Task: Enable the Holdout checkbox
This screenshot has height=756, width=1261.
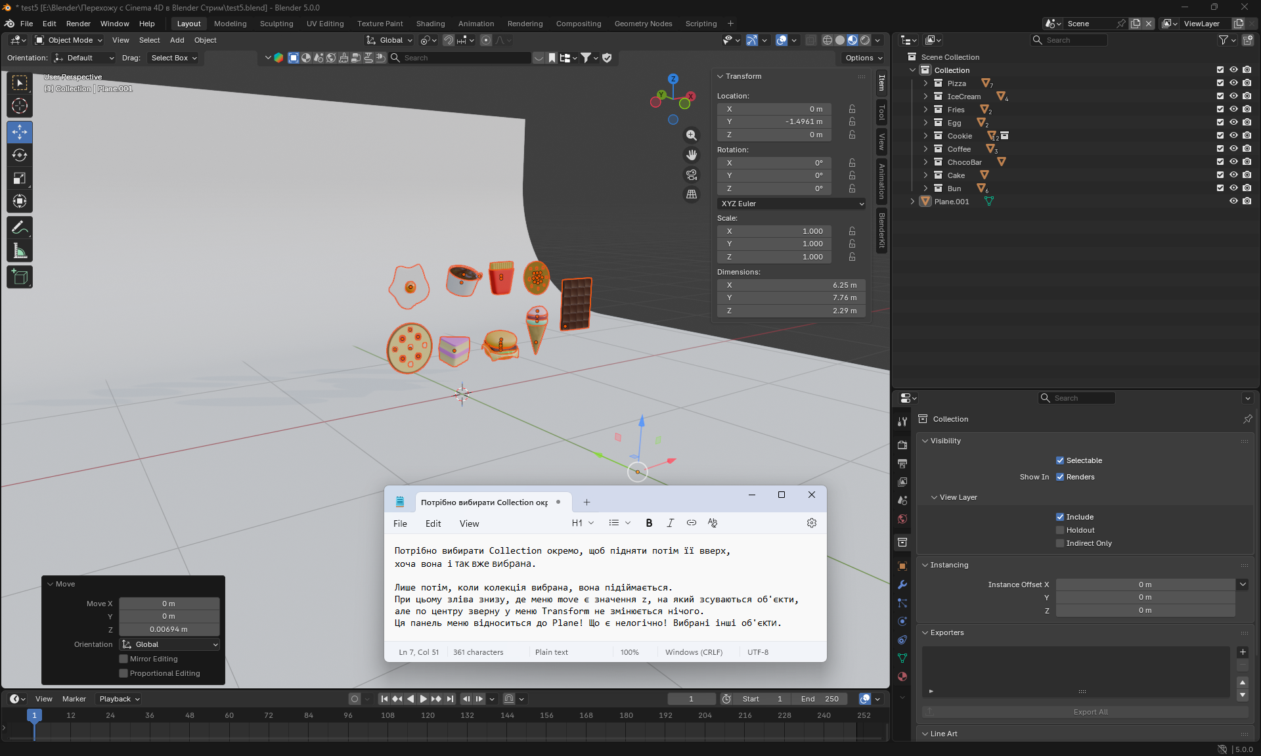Action: coord(1059,530)
